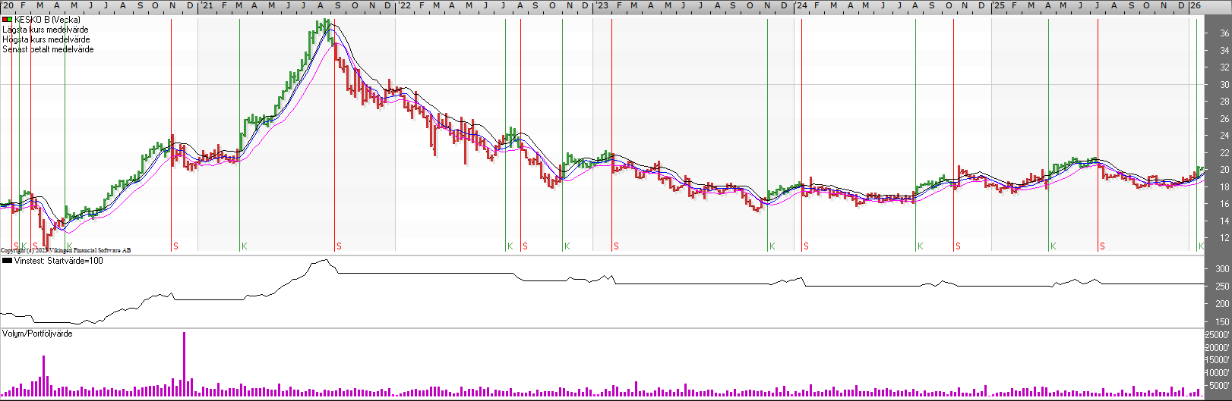Click the green K buy marker at March 2021
The height and width of the screenshot is (401, 1232).
point(244,246)
